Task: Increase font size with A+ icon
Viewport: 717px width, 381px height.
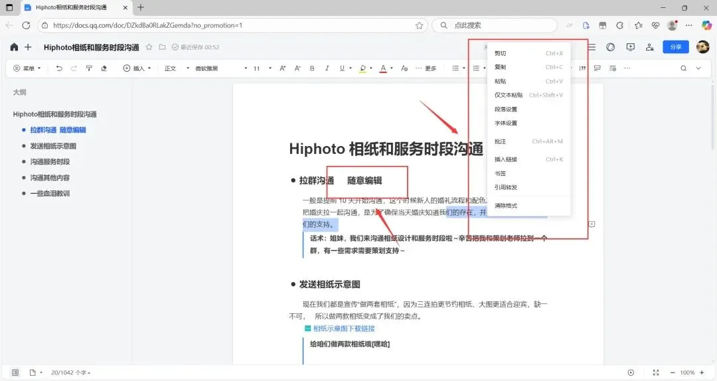Action: coord(283,68)
